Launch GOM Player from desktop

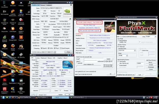pyautogui.click(x=13, y=30)
